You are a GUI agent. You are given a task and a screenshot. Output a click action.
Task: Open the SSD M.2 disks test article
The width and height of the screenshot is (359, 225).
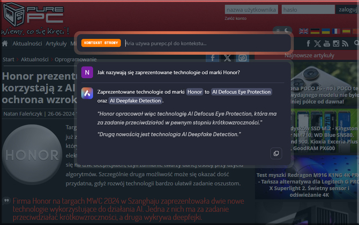(x=325, y=130)
